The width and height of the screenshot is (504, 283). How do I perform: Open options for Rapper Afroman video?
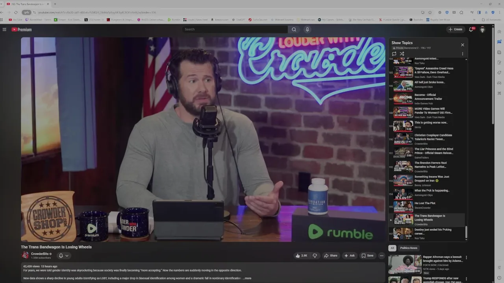(x=466, y=258)
